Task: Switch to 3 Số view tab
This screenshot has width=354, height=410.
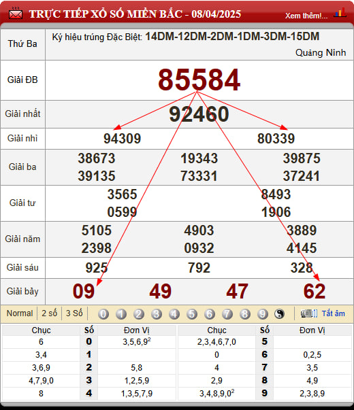Action: click(x=74, y=313)
